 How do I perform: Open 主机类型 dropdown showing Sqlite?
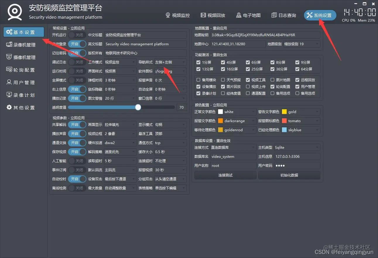tap(297, 147)
